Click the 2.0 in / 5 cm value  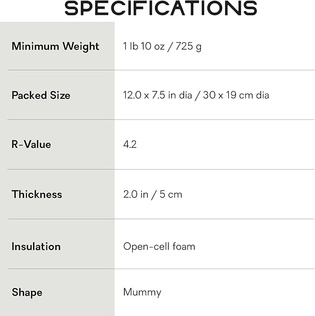(x=153, y=195)
